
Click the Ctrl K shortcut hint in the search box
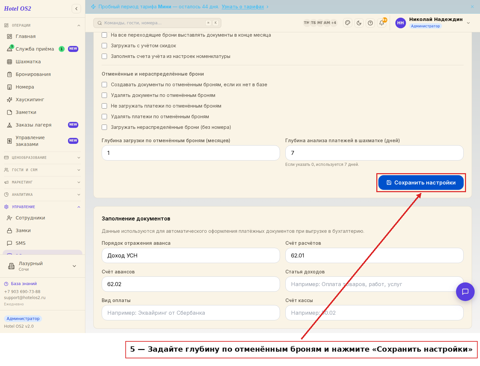[x=212, y=23]
